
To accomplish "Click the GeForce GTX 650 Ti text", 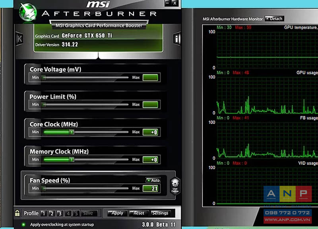I will (x=87, y=36).
